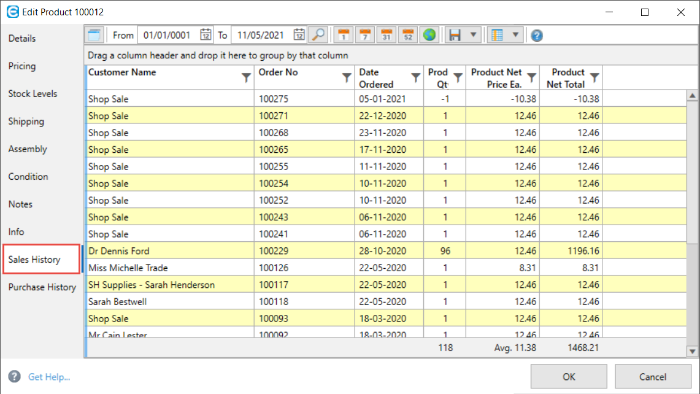Open filter for Order No column
The width and height of the screenshot is (700, 394).
coord(347,77)
